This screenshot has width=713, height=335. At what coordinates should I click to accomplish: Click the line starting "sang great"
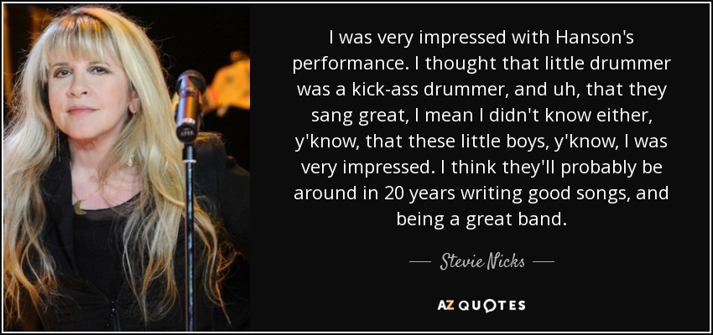point(481,116)
